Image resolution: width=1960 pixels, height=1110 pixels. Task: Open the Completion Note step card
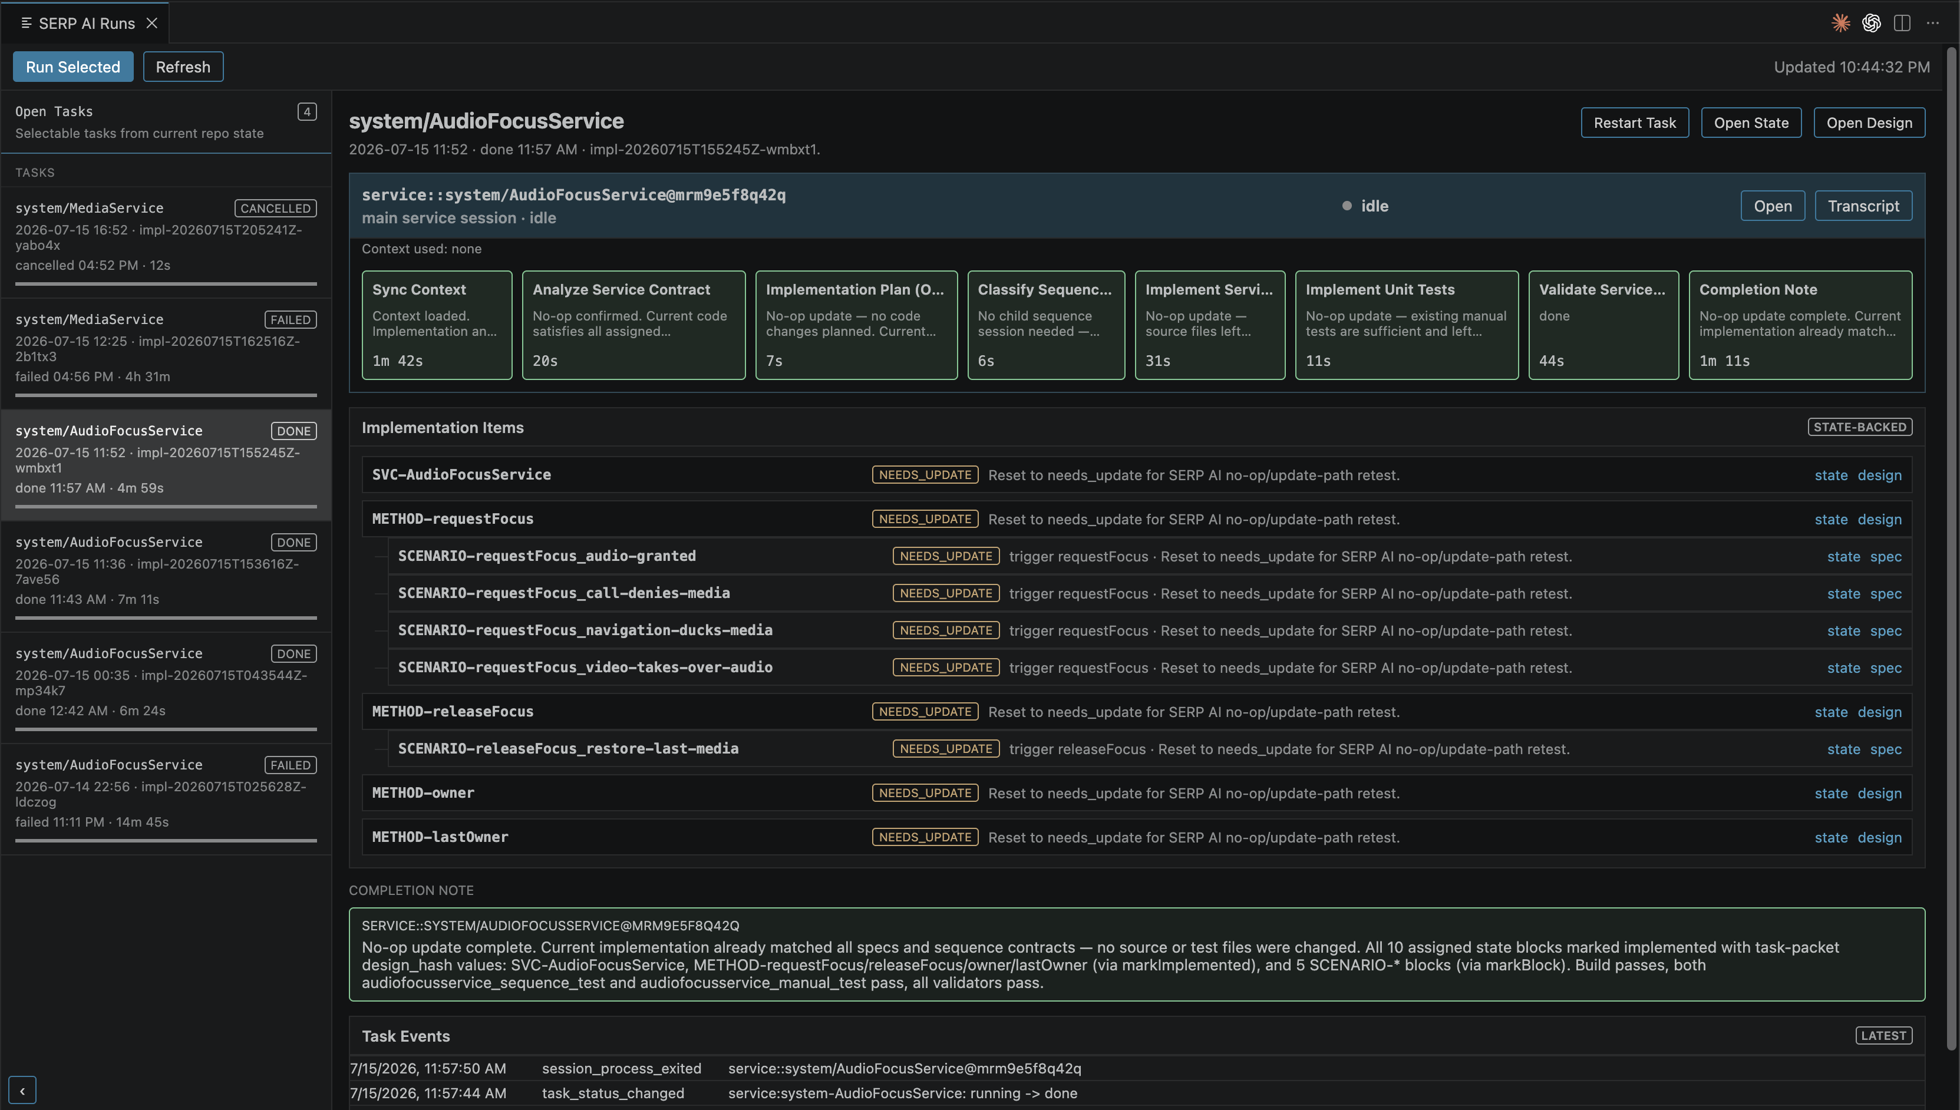(x=1800, y=325)
